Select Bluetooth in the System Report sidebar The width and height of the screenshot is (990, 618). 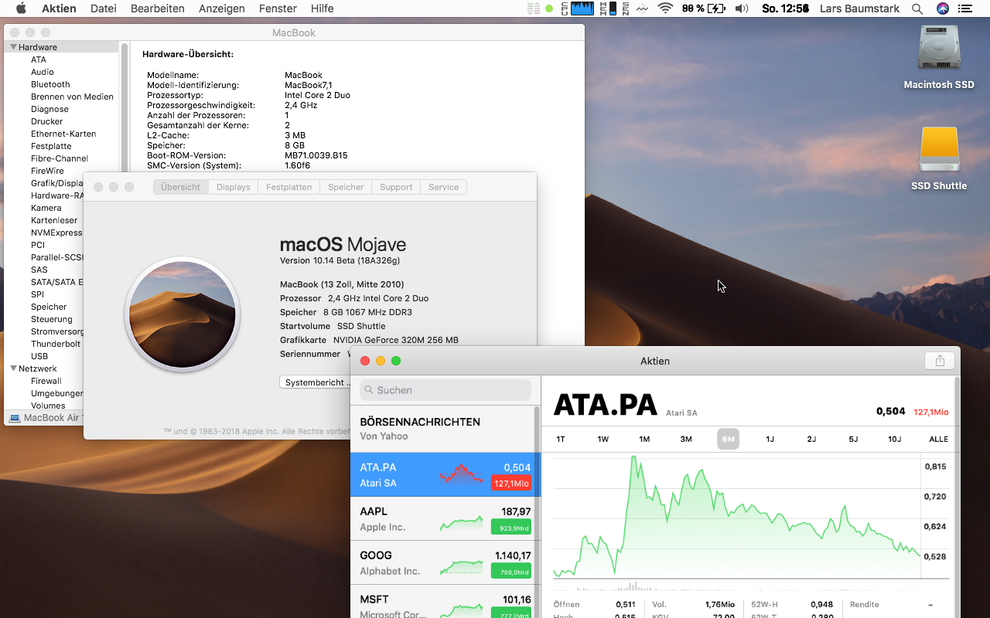click(50, 84)
